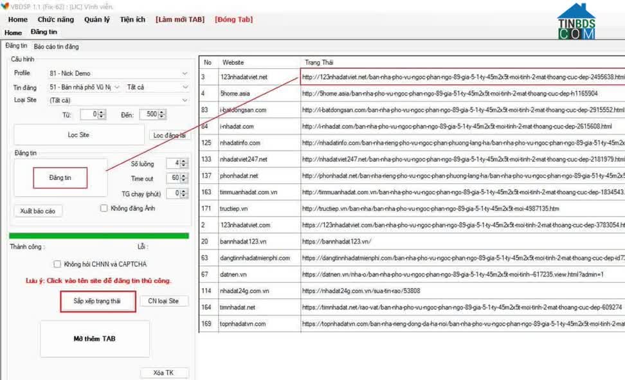The height and width of the screenshot is (380, 625).
Task: Click the Xóa TK button
Action: [x=163, y=373]
